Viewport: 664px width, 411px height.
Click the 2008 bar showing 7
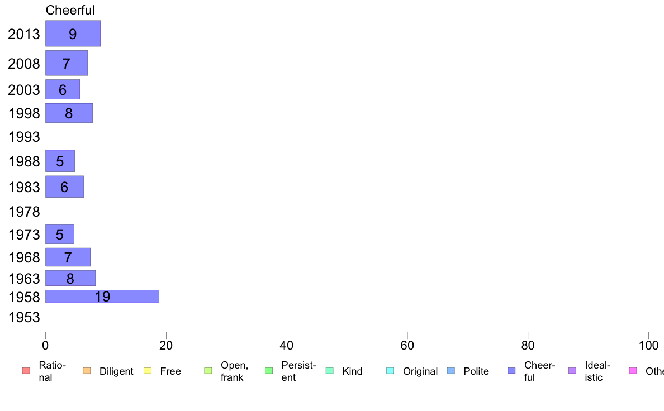coord(67,63)
